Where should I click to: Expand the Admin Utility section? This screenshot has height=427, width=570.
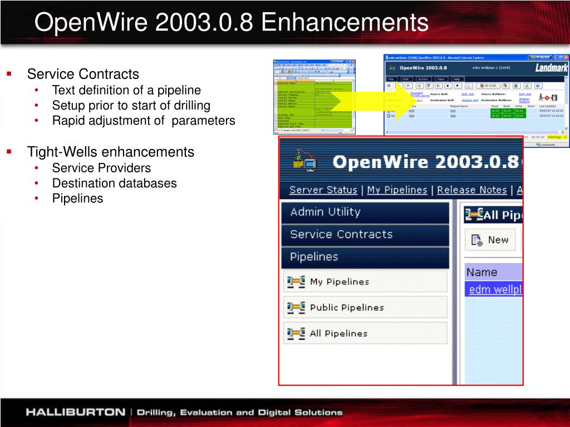click(x=365, y=212)
